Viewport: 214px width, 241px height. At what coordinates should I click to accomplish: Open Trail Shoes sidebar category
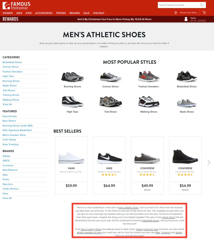[9, 90]
